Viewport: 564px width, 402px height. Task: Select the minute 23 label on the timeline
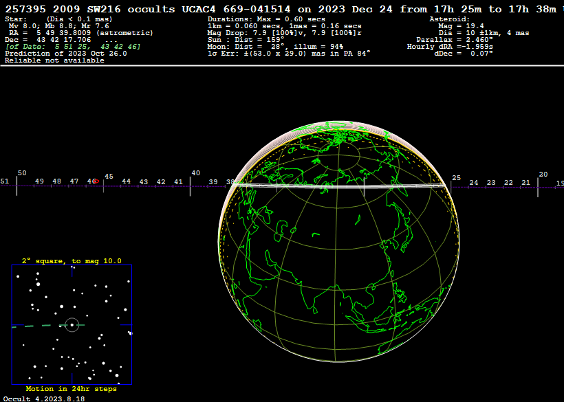(491, 183)
